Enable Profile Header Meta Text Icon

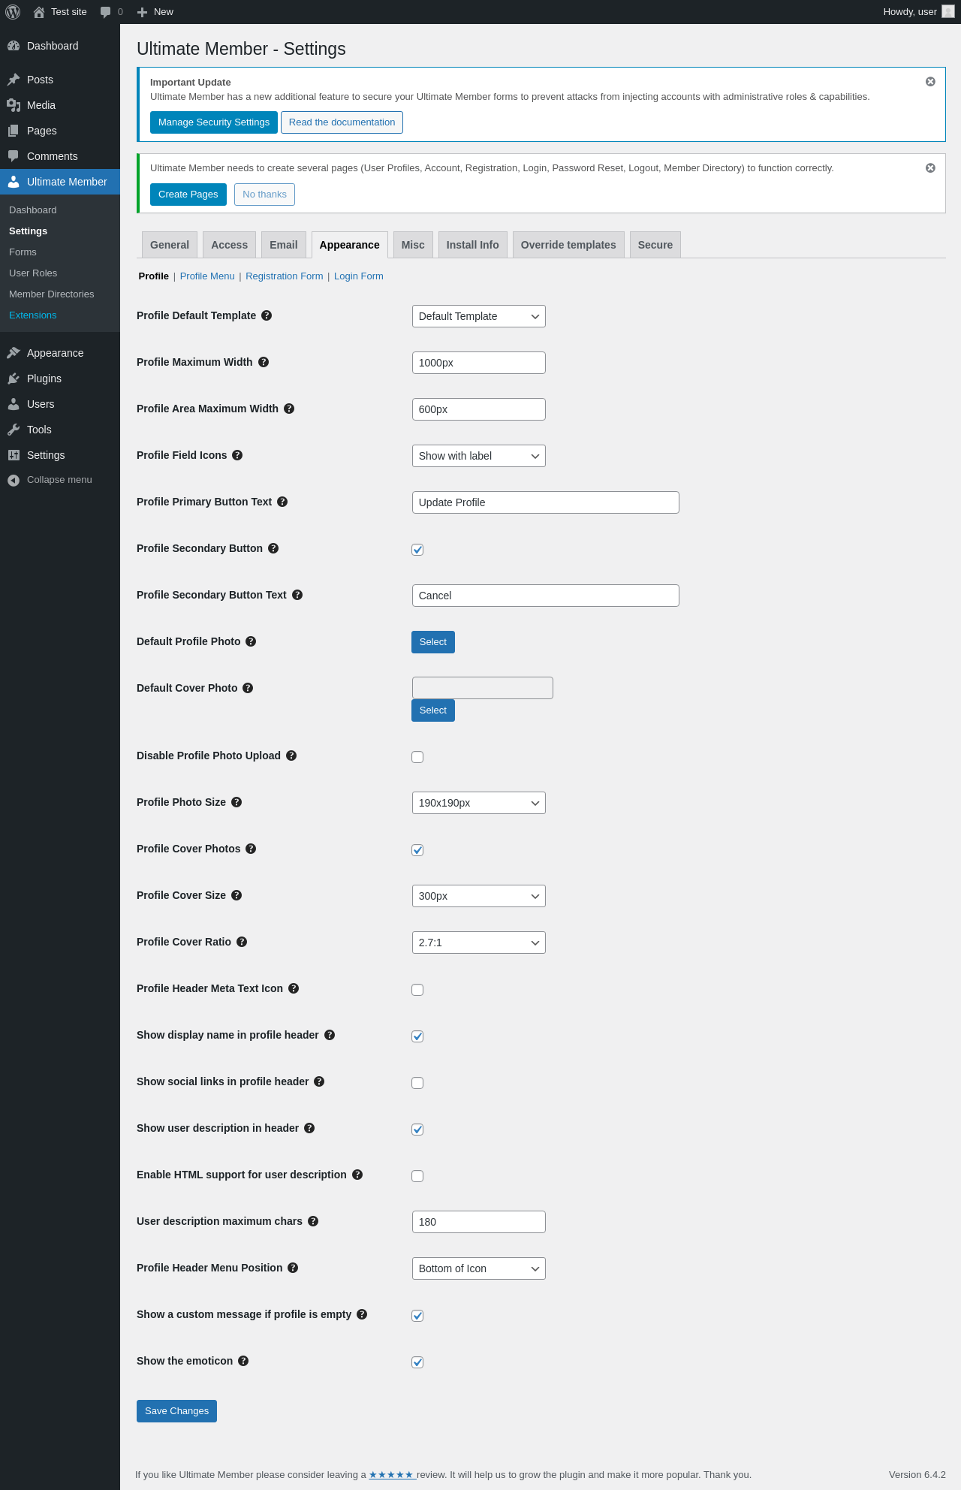pyautogui.click(x=417, y=990)
